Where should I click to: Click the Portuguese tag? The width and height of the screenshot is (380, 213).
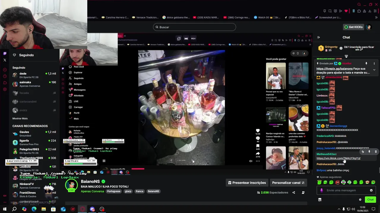114,191
